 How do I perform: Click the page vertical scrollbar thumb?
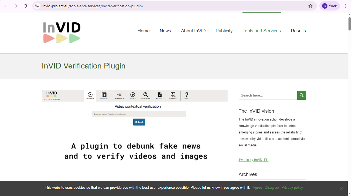tap(350, 23)
